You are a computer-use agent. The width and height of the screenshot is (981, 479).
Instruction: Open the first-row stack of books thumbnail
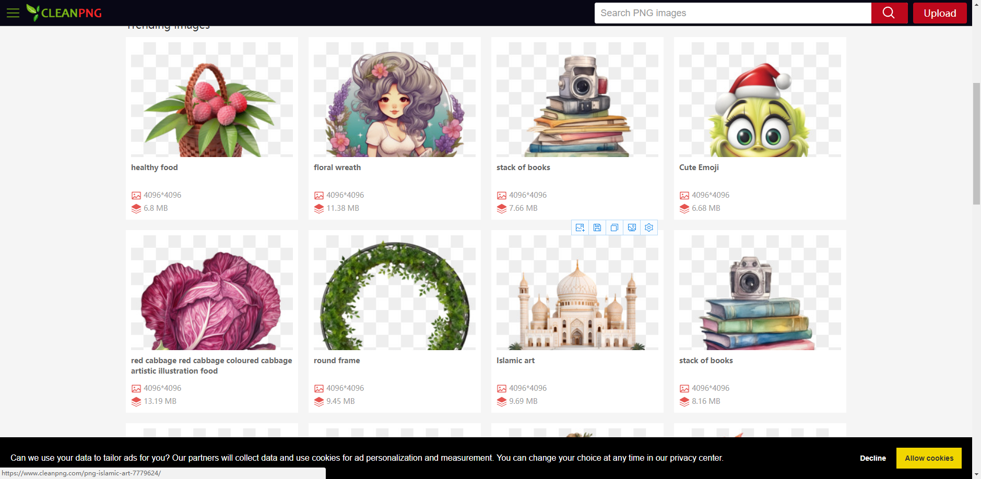pyautogui.click(x=577, y=100)
